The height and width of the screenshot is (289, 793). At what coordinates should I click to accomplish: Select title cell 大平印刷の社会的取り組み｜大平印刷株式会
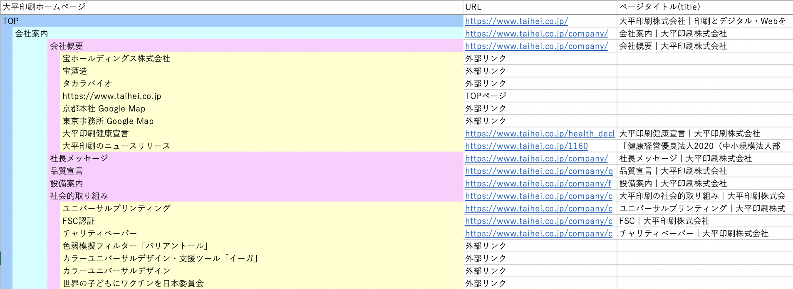pos(705,196)
